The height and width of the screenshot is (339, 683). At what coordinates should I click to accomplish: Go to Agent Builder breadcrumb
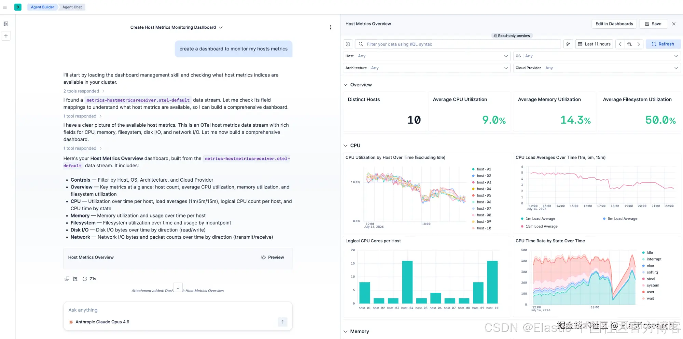click(42, 7)
